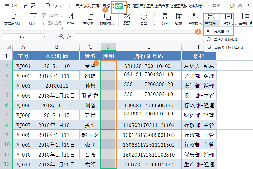Select column E header

tap(149, 47)
